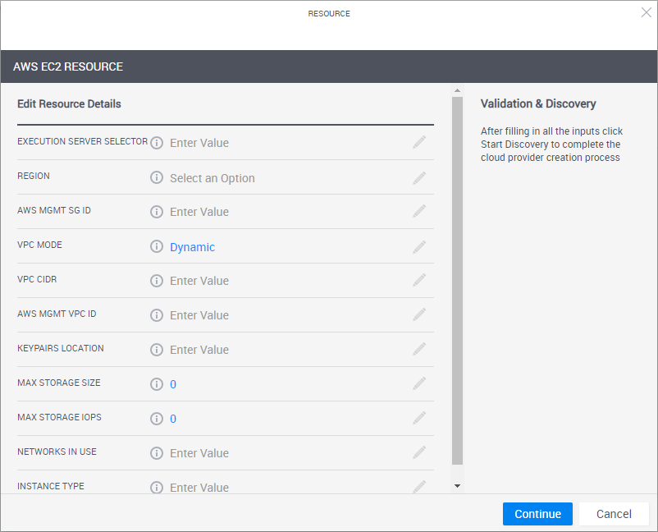Show info for Networks In Use

pos(157,453)
